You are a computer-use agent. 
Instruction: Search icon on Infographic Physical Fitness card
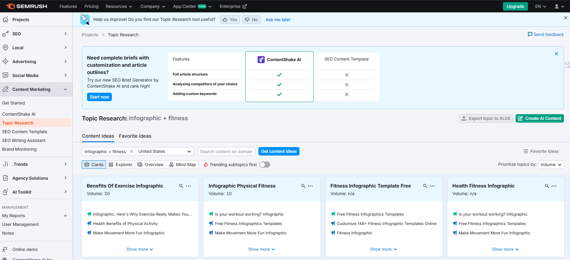[x=303, y=186]
